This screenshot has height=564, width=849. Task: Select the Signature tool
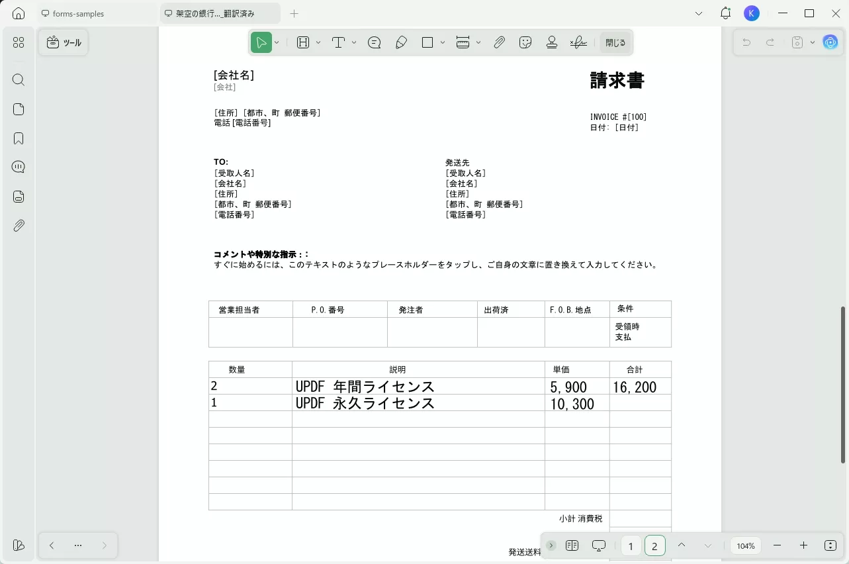point(578,42)
